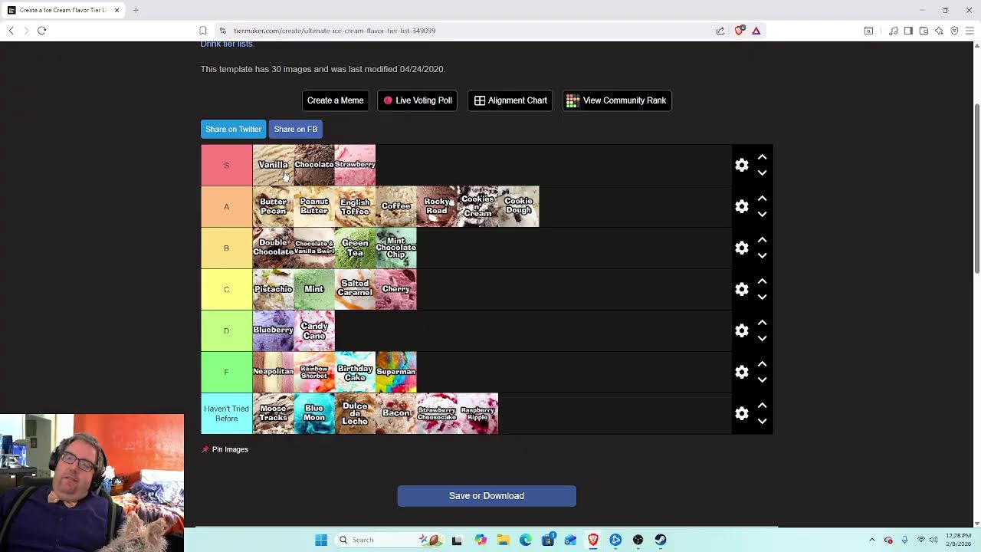This screenshot has width=981, height=552.
Task: Move A tier row up
Action: [762, 199]
